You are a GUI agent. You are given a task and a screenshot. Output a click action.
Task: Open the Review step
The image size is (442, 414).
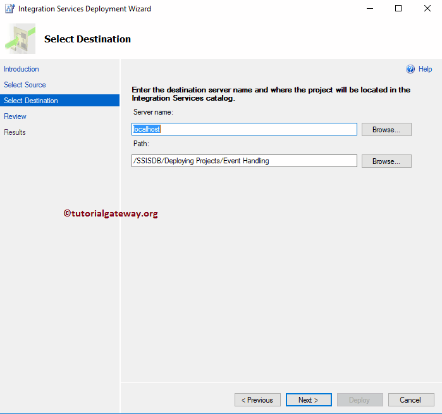(15, 116)
